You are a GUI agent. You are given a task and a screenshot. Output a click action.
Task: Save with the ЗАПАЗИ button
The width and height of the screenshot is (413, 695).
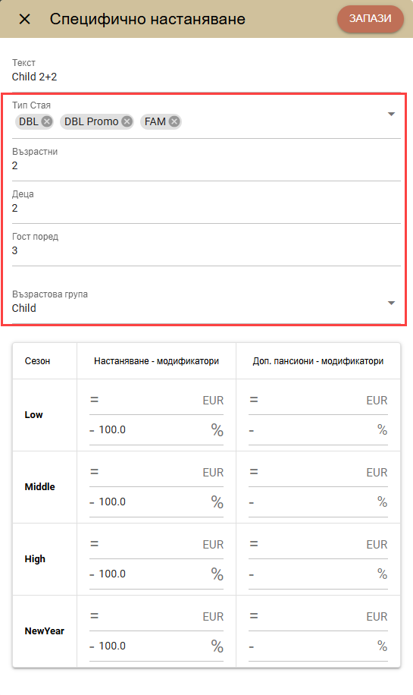(x=370, y=19)
